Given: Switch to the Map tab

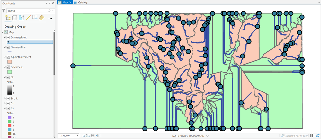Looking at the screenshot, I should [65, 2].
